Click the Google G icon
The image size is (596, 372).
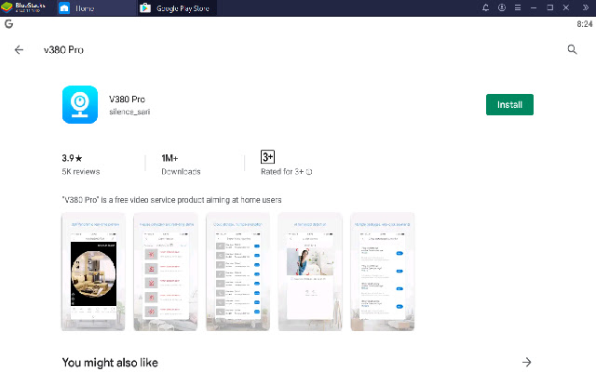[x=8, y=24]
